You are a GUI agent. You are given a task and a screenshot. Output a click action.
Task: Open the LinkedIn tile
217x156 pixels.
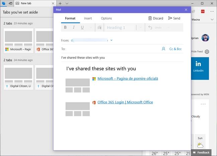(200, 68)
